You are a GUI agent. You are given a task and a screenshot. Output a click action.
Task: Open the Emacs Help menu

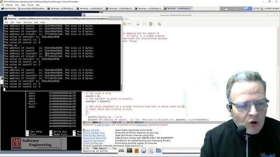point(126,19)
